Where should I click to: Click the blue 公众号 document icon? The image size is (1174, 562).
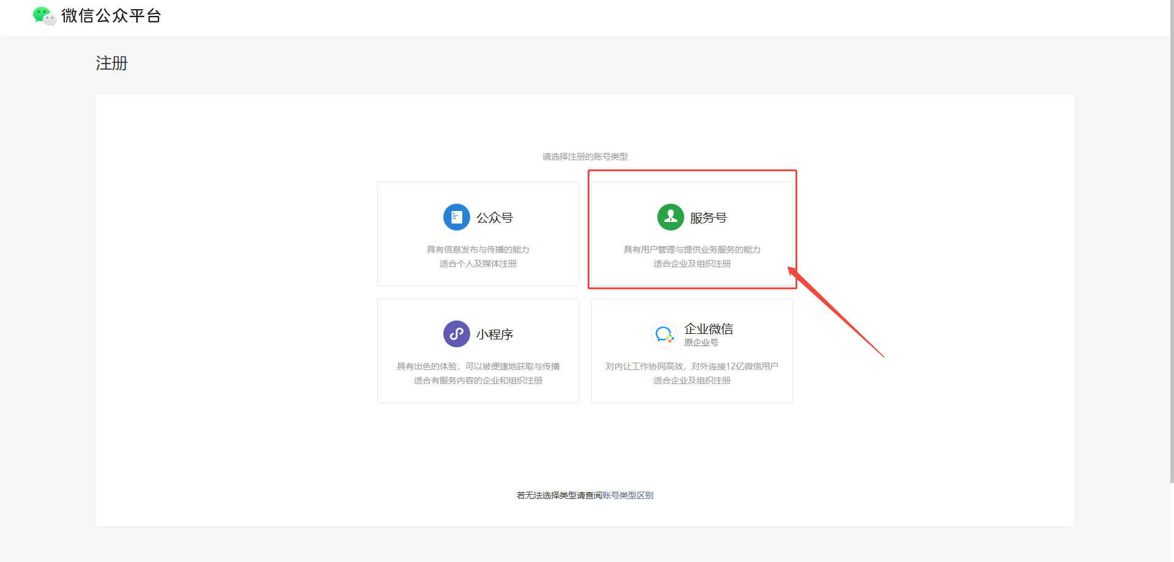456,217
